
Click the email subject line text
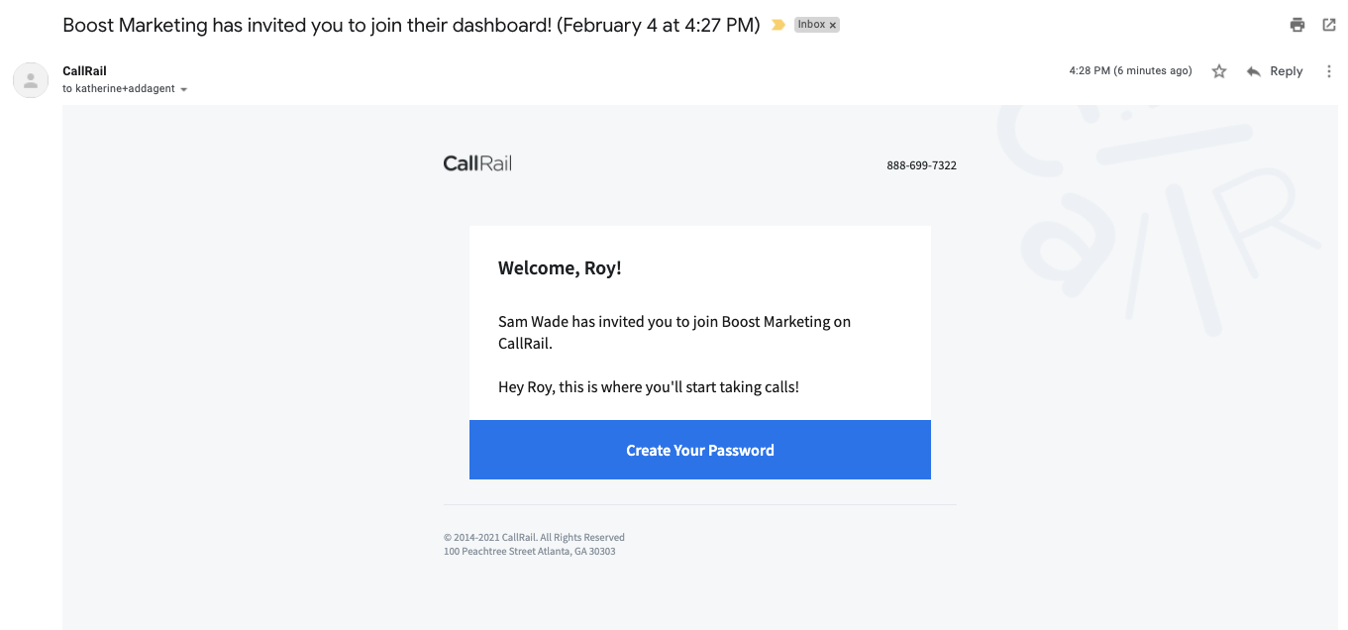click(411, 25)
